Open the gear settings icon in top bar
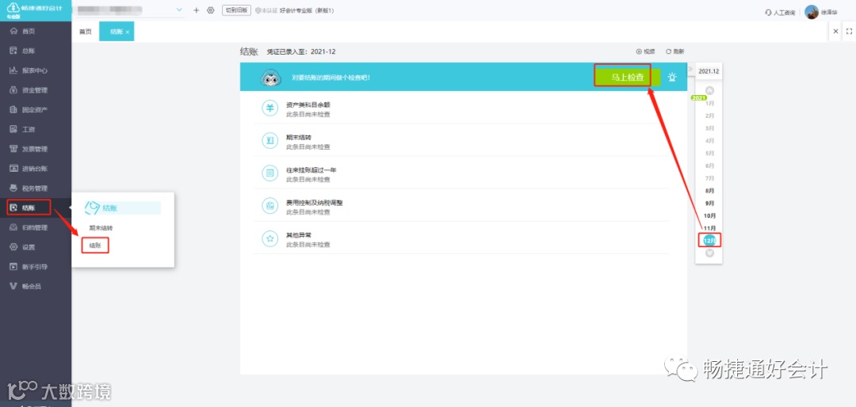This screenshot has height=407, width=856. pos(211,10)
